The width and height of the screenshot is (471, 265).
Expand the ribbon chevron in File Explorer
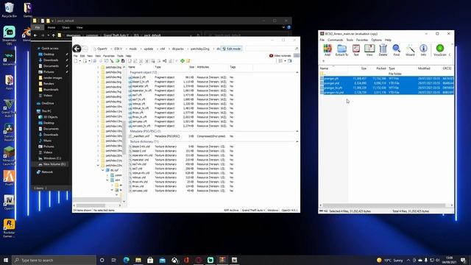point(283,27)
